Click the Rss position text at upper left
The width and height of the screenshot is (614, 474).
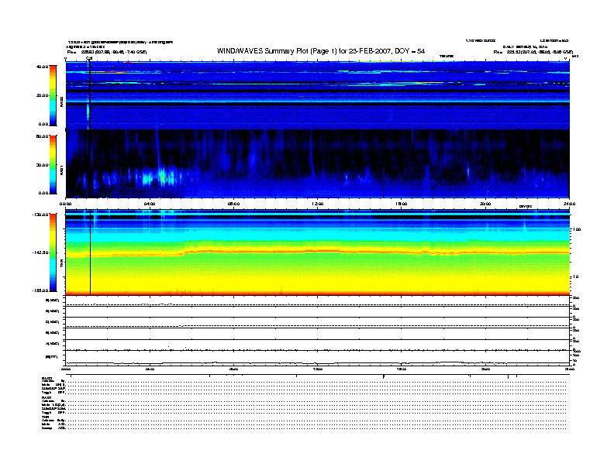click(x=106, y=52)
